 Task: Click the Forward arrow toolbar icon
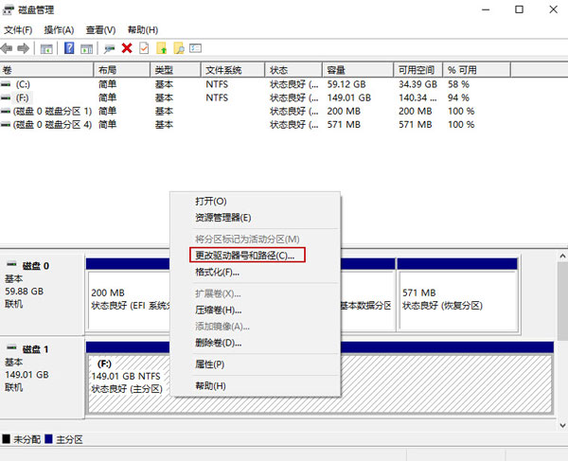[23, 48]
